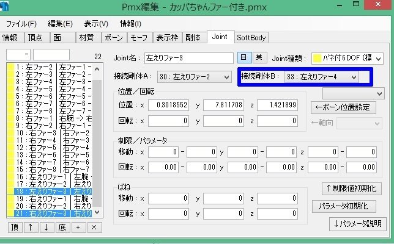
Task: Switch to the SoftBody tab
Action: (251, 38)
